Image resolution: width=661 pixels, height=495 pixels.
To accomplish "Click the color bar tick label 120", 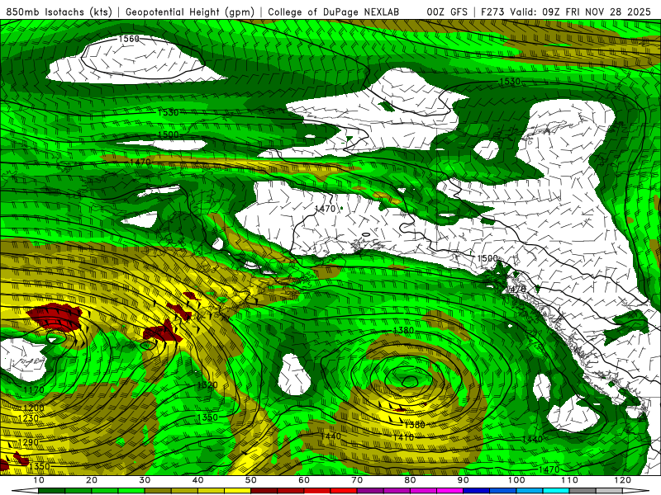I will [x=623, y=480].
